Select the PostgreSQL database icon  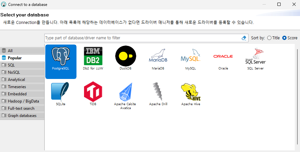point(61,56)
